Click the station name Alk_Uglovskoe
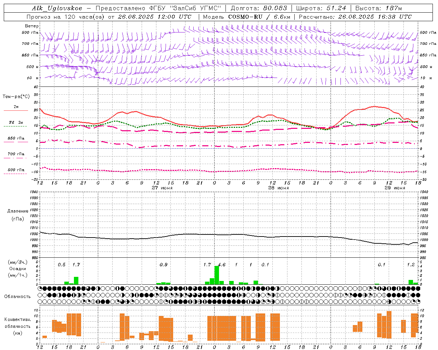The height and width of the screenshot is (350, 438). coord(57,8)
